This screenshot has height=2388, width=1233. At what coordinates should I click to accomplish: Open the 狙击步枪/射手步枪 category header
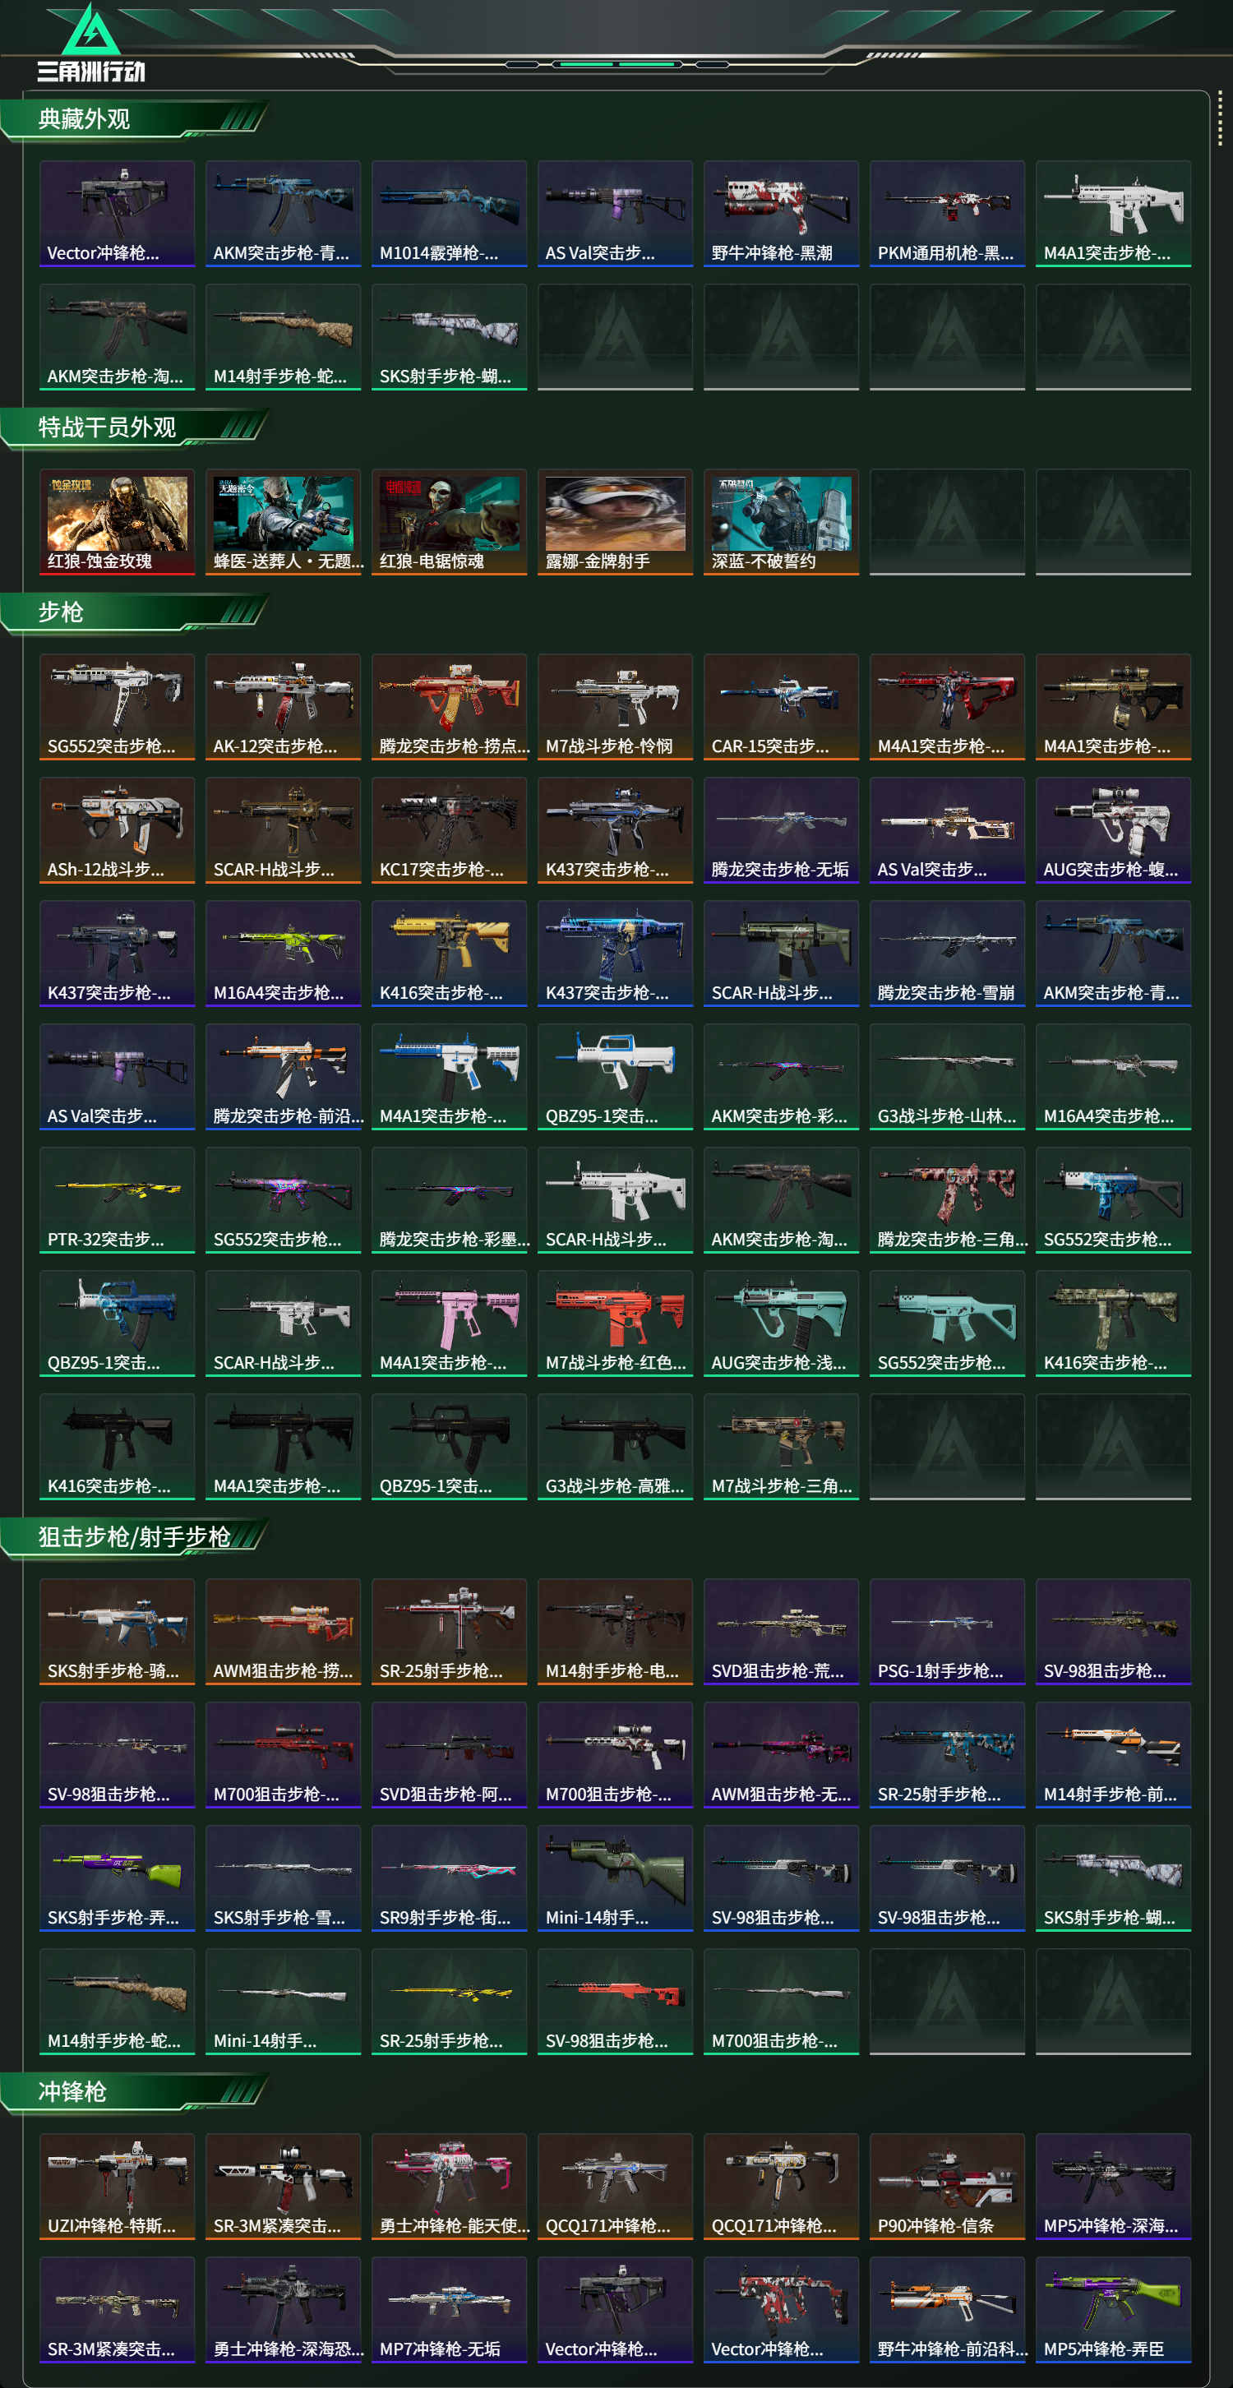pos(135,1537)
